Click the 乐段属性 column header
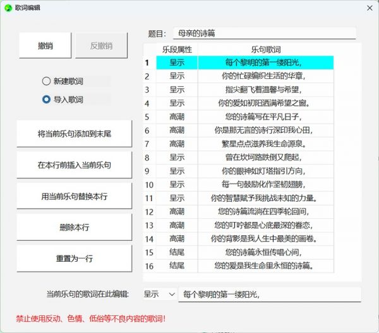 point(177,50)
